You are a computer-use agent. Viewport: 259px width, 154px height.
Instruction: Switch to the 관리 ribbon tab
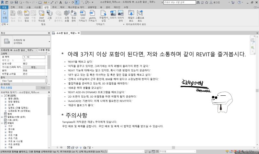tap(108, 7)
